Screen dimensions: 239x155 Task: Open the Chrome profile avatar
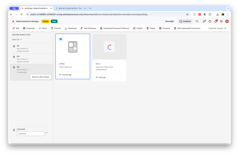pos(223,14)
